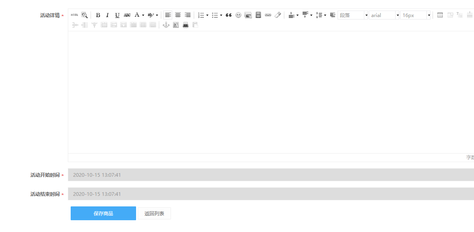Viewport: 474px width, 232px height.
Task: Click the merge cells table icon
Action: point(104,25)
